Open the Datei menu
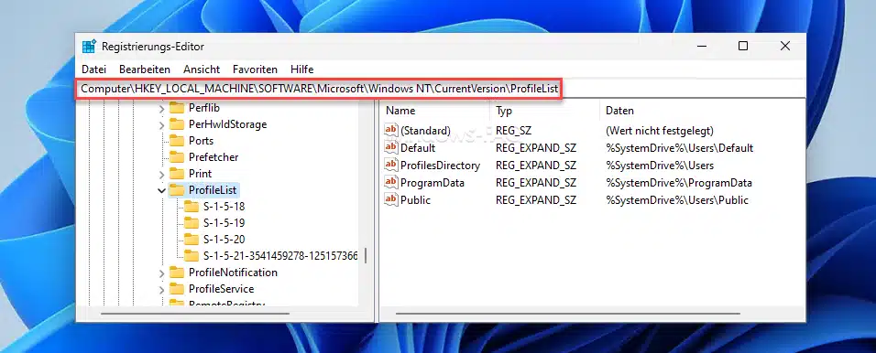Viewport: 876px width, 353px height. point(93,70)
